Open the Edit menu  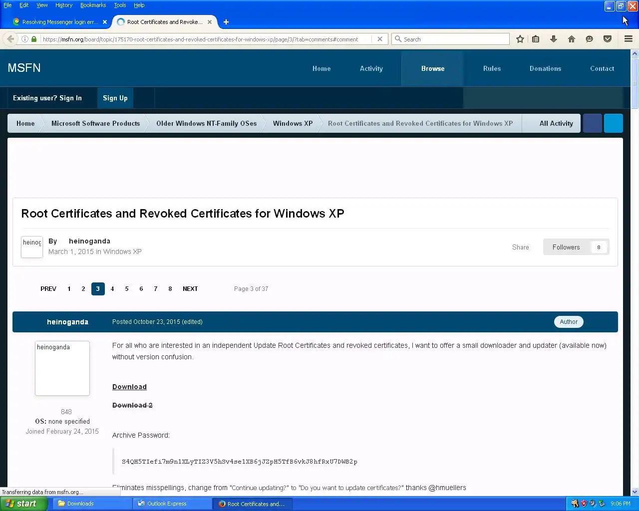click(24, 5)
